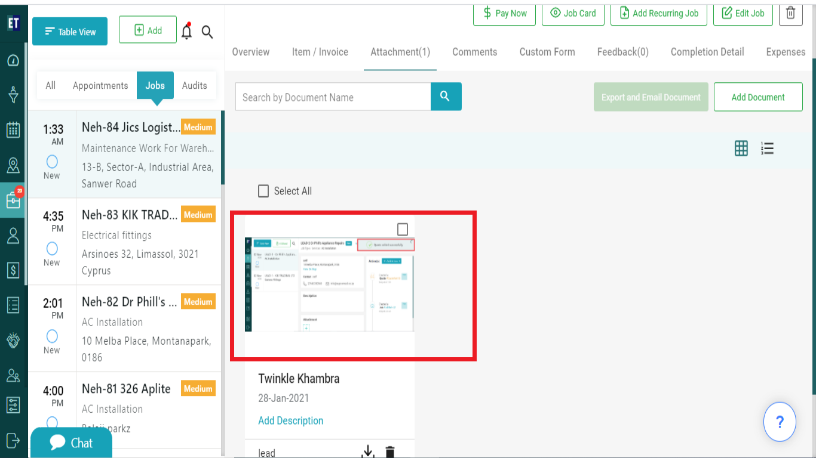Click Add Recurring Job
This screenshot has height=458, width=816.
[659, 13]
